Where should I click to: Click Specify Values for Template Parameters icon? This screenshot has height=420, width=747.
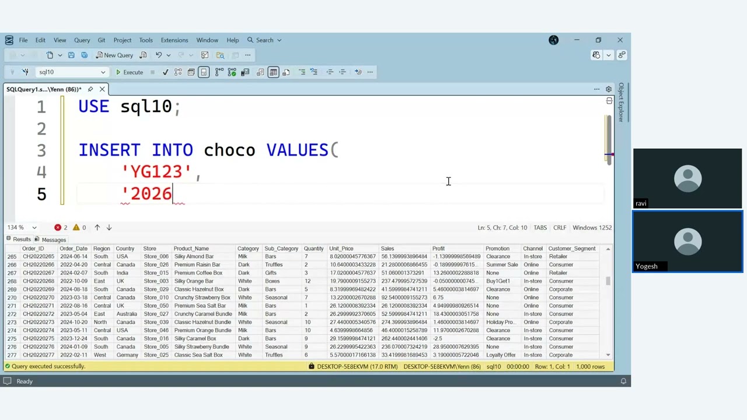[x=358, y=72]
